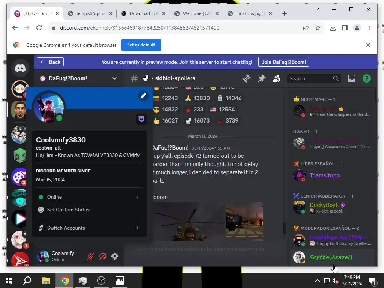The image size is (384, 288).
Task: Switch to the Welcome OBS tab
Action: tap(196, 13)
